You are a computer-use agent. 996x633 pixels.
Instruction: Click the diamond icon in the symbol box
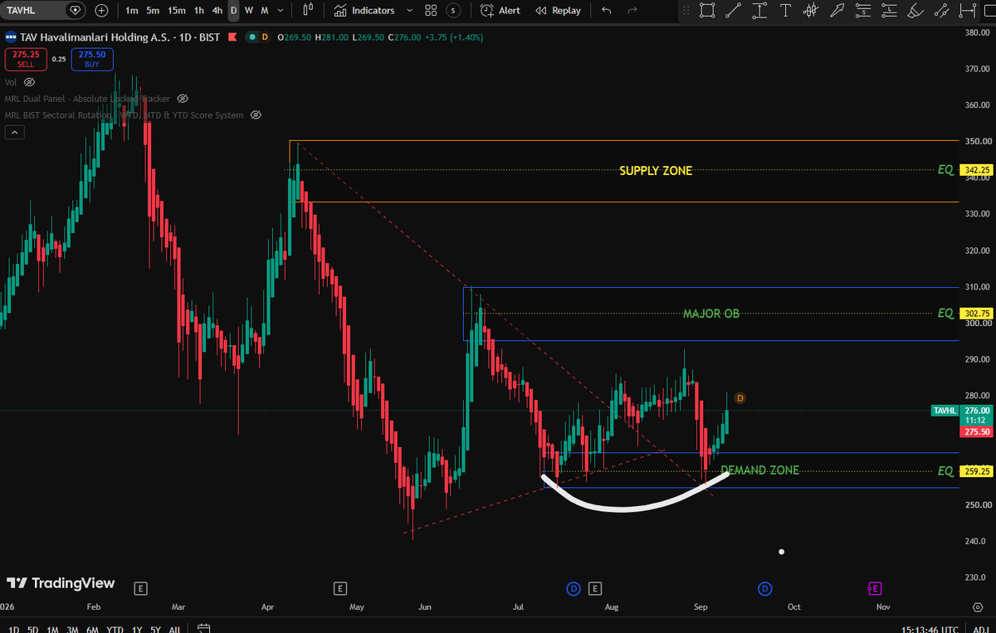76,11
